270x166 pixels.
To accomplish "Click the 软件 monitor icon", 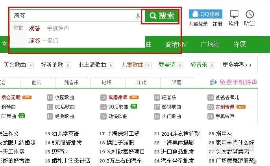I will pyautogui.click(x=234, y=14).
